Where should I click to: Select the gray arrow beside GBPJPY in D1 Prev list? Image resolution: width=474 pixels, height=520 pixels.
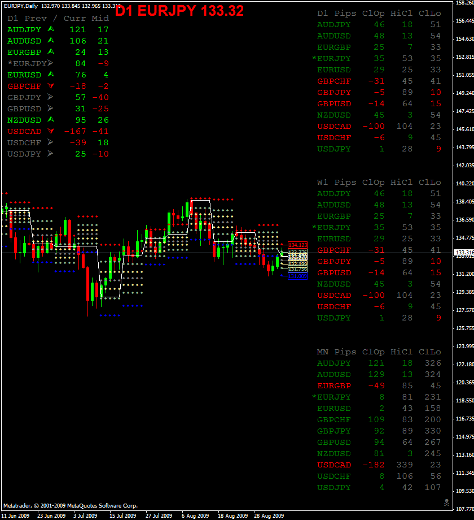50,97
